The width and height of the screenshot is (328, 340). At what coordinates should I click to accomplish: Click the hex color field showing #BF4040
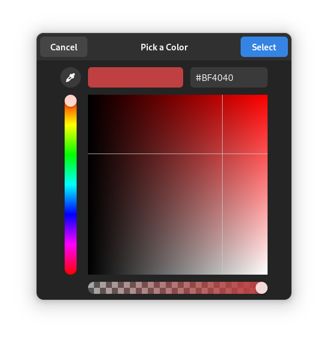point(229,77)
